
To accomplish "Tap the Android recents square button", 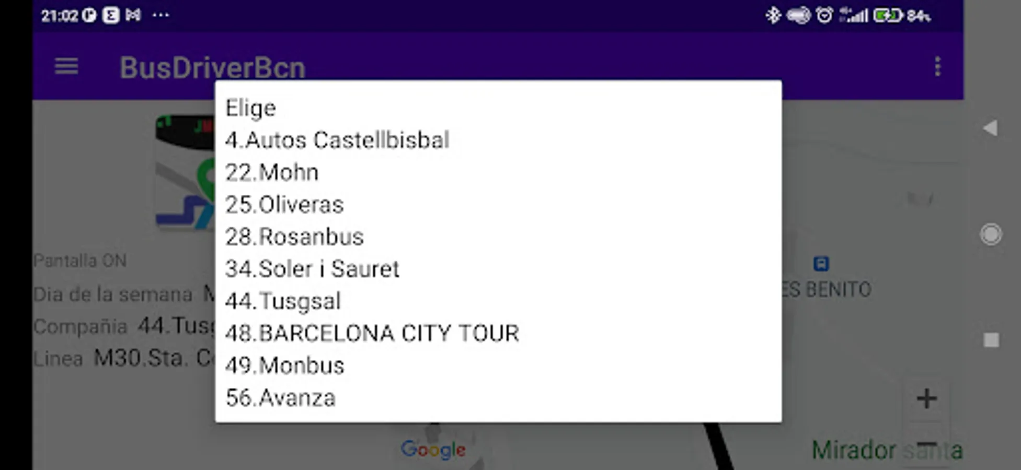I will (991, 340).
